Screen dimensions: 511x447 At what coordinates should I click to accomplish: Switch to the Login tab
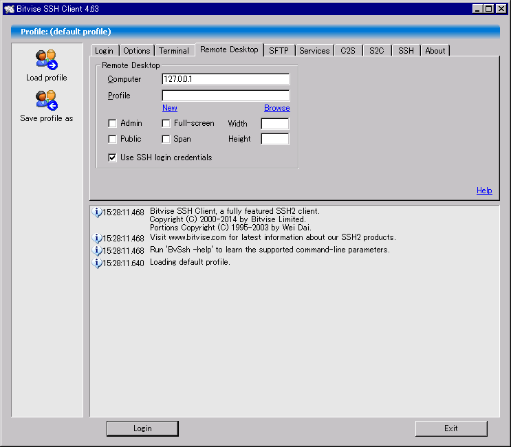tap(105, 51)
